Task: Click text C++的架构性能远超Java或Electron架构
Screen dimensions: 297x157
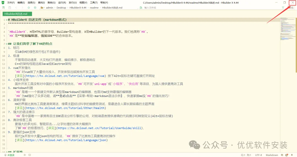Action: [43, 64]
